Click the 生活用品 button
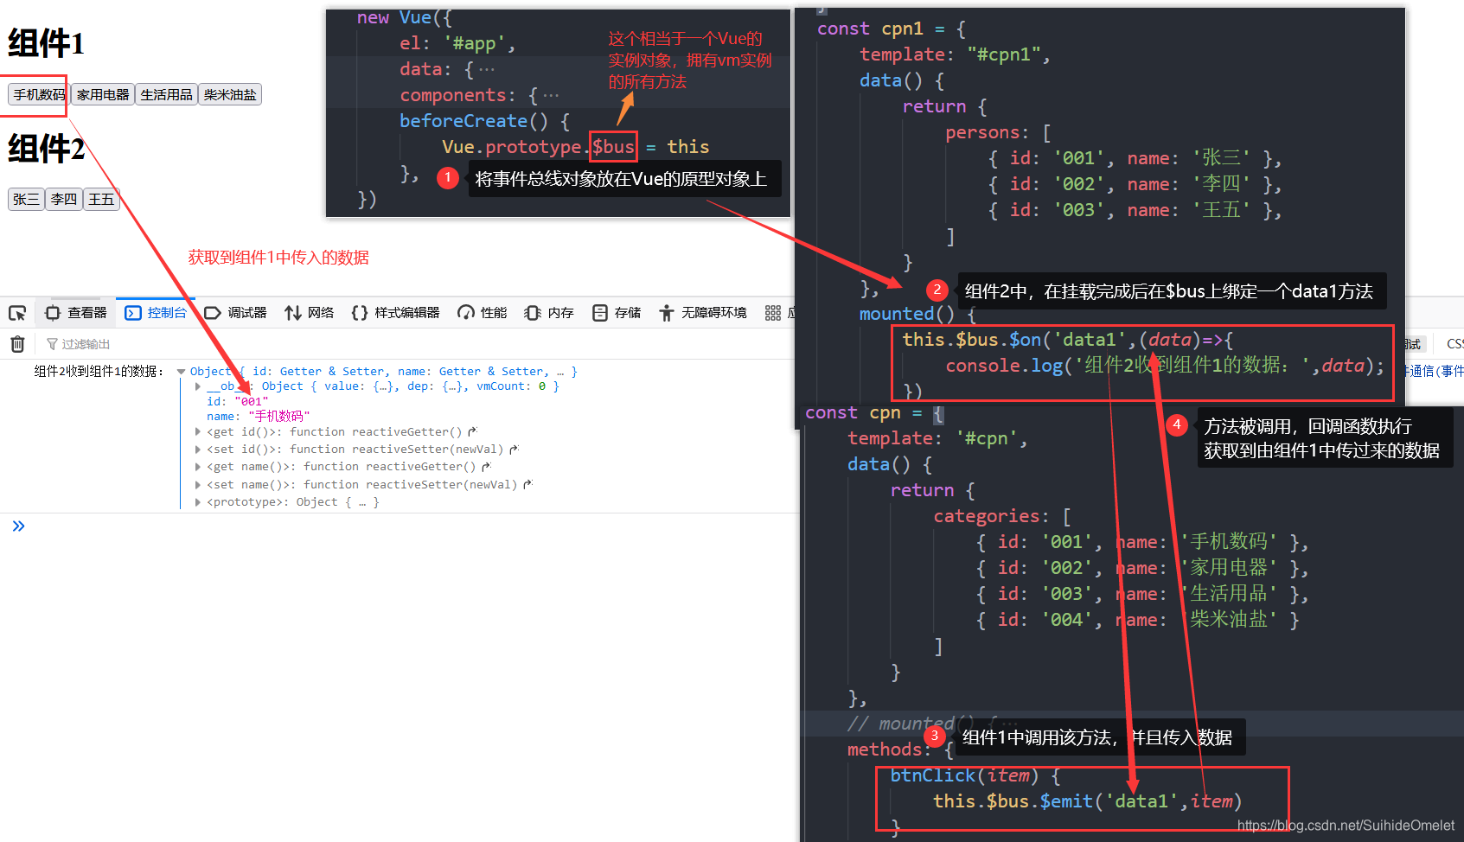This screenshot has height=842, width=1464. 166,95
